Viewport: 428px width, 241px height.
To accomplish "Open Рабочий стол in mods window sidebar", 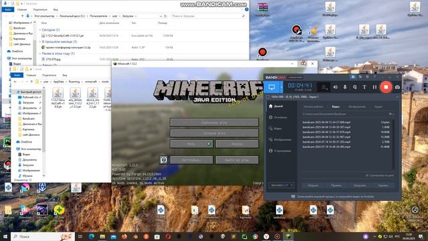I will point(29,97).
